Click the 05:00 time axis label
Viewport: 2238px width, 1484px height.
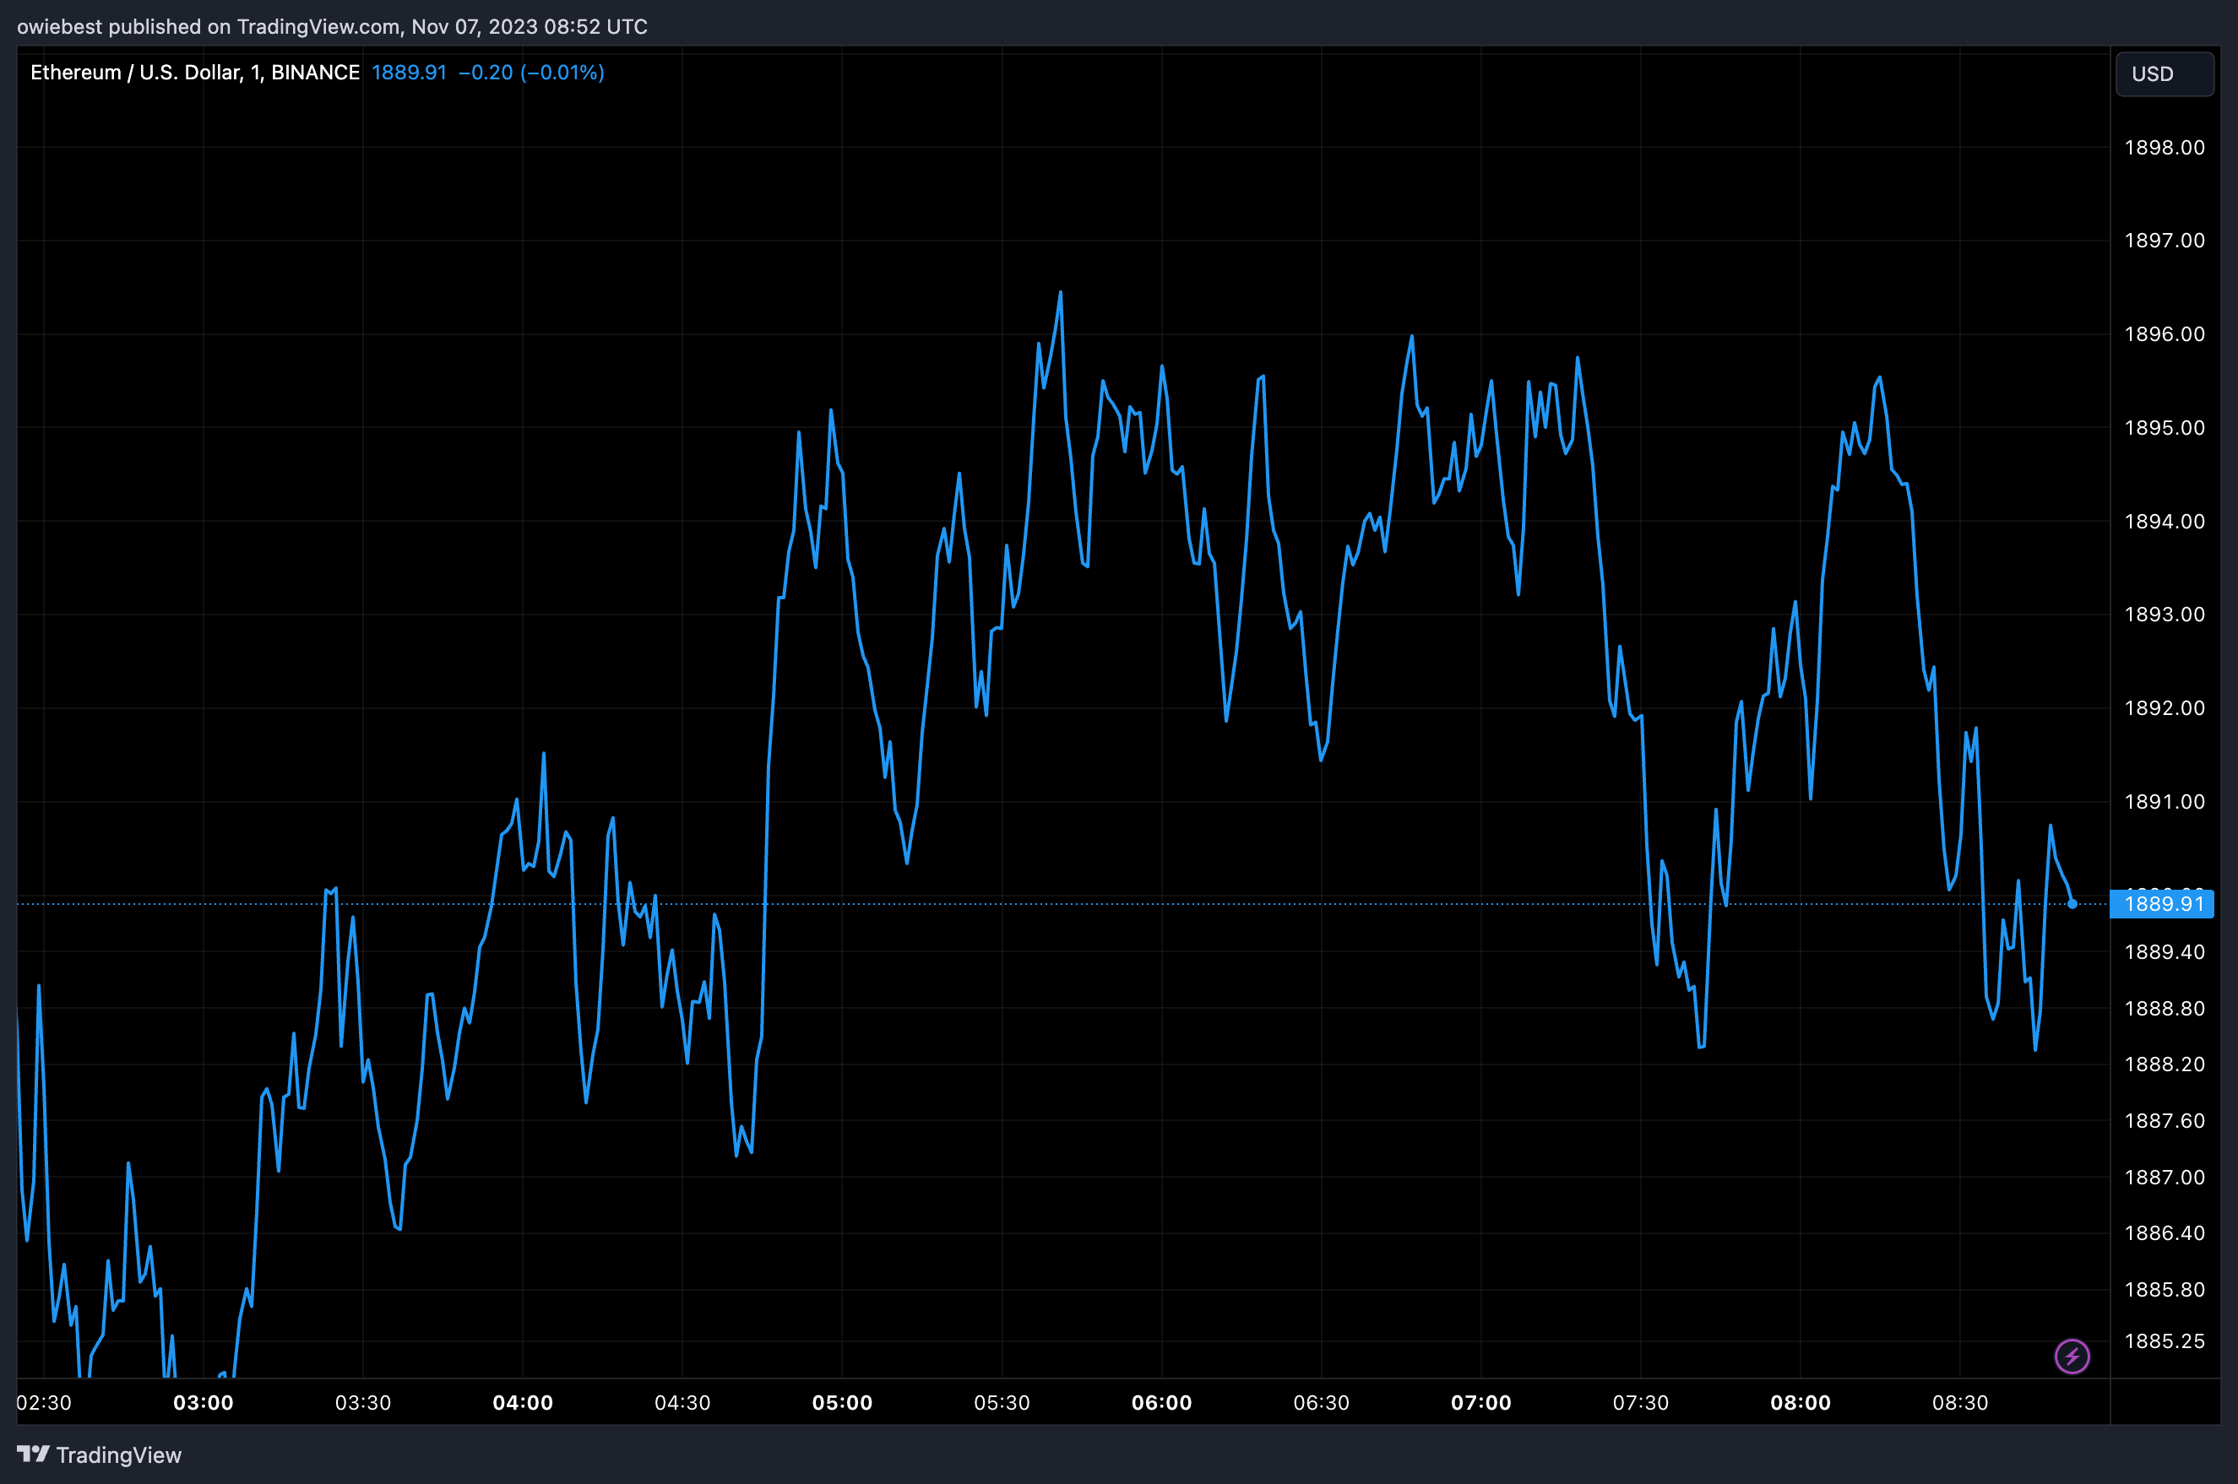tap(842, 1403)
